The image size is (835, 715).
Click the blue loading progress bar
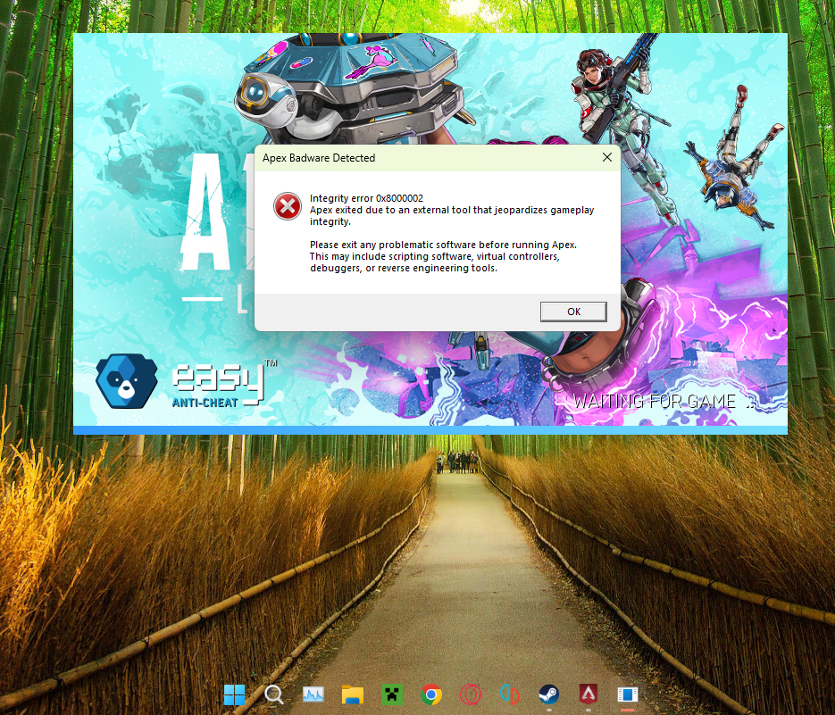point(430,430)
